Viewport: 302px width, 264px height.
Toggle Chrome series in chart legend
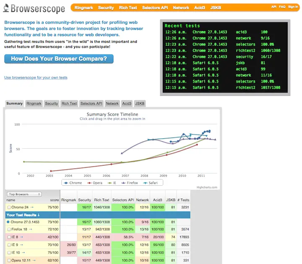(x=73, y=183)
